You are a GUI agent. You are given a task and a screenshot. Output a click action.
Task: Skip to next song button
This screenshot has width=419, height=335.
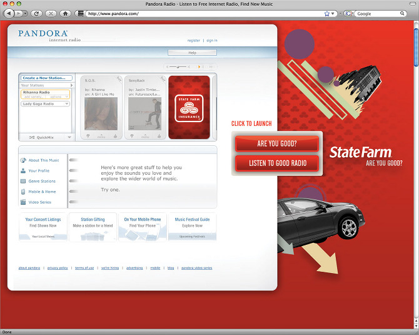[x=211, y=66]
